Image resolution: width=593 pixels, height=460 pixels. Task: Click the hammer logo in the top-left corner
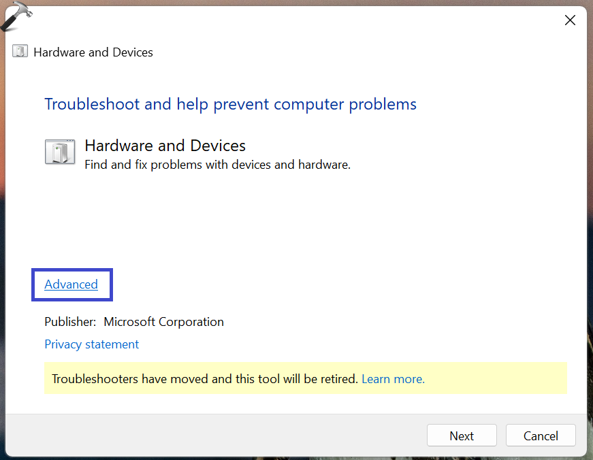coord(14,16)
